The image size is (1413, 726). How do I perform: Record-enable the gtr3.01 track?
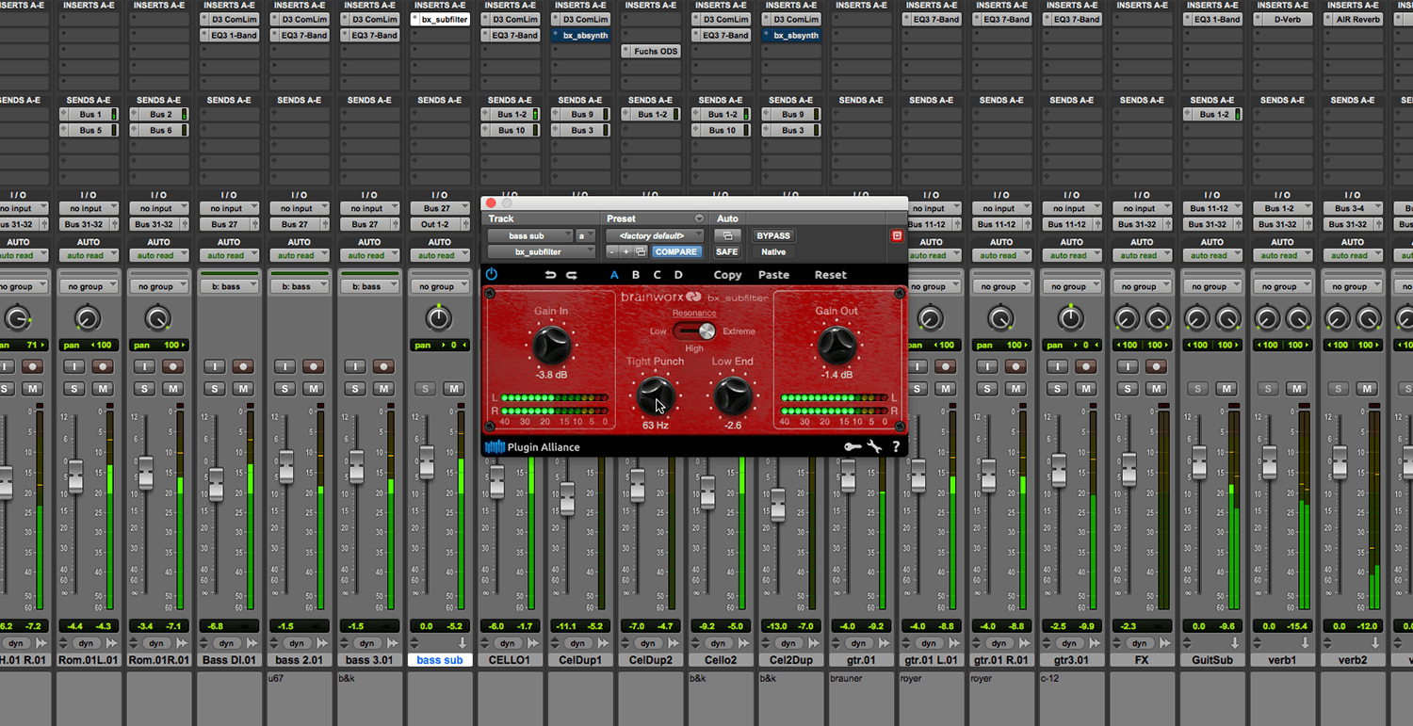1087,366
